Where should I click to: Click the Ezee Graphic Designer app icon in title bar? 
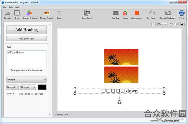tap(3, 2)
